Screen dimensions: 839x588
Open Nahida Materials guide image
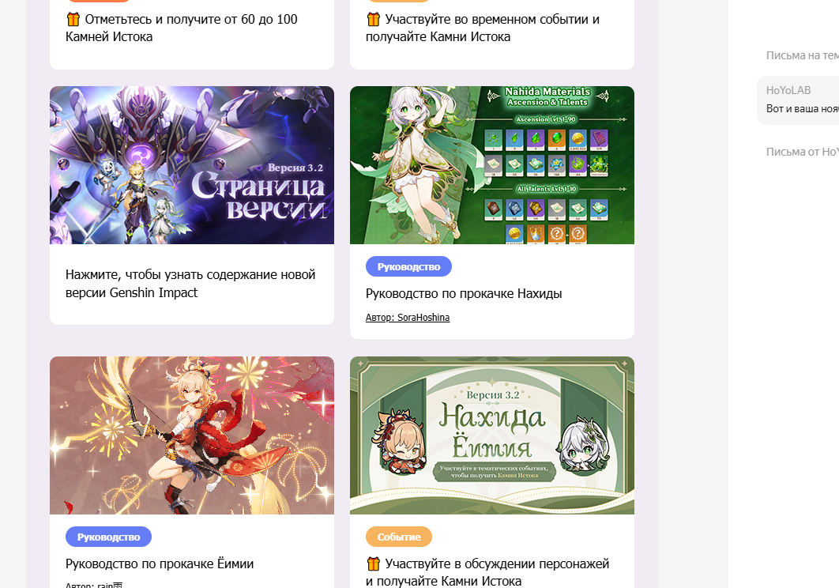tap(491, 165)
